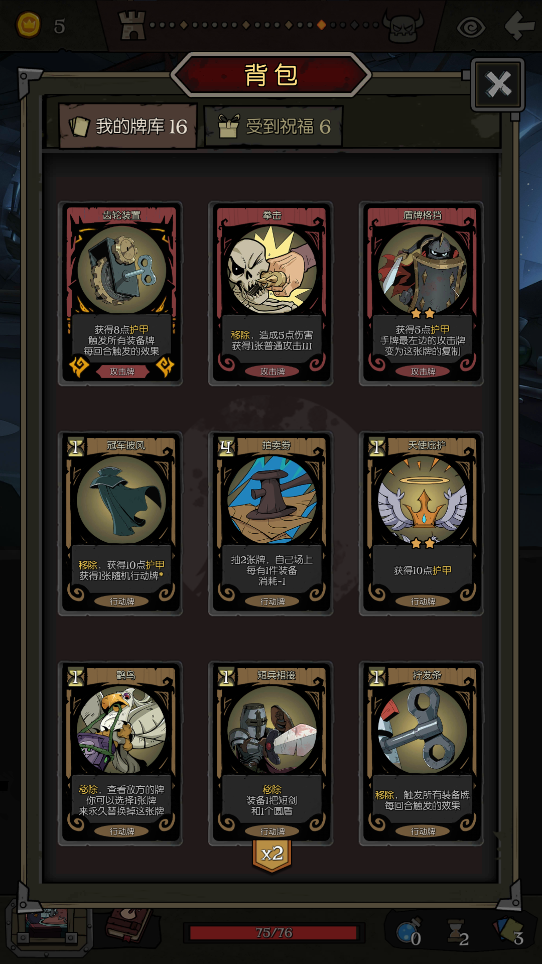This screenshot has width=542, height=964.
Task: Tap the blue potion counter icon
Action: point(409,933)
